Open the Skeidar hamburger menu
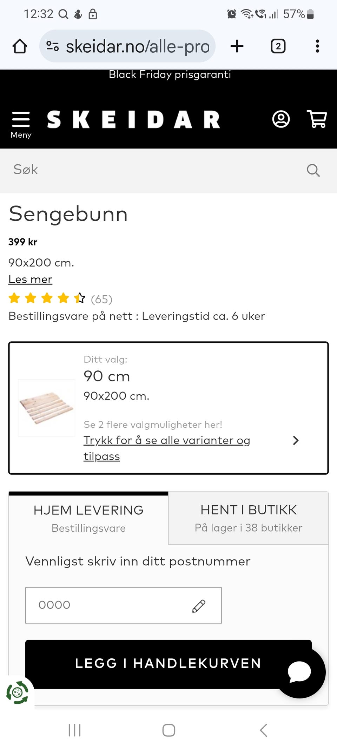This screenshot has height=749, width=337. coord(21,124)
